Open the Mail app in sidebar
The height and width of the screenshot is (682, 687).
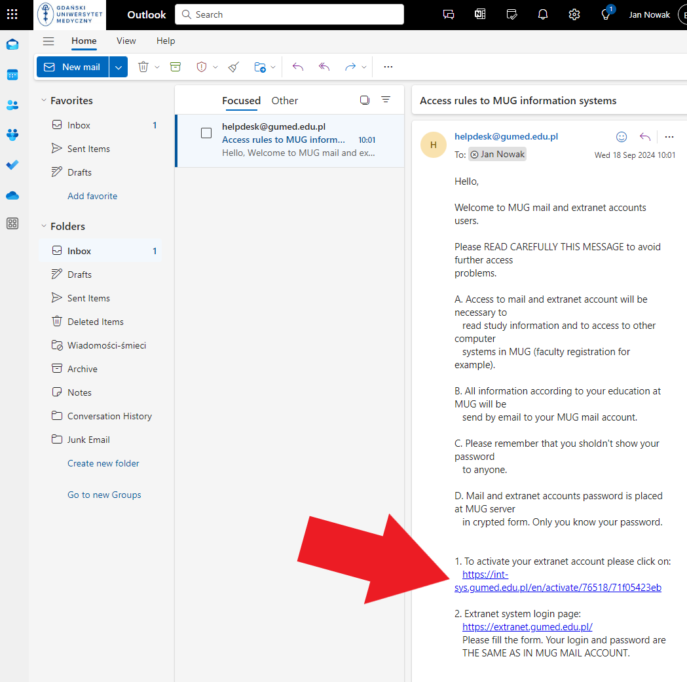coord(12,45)
